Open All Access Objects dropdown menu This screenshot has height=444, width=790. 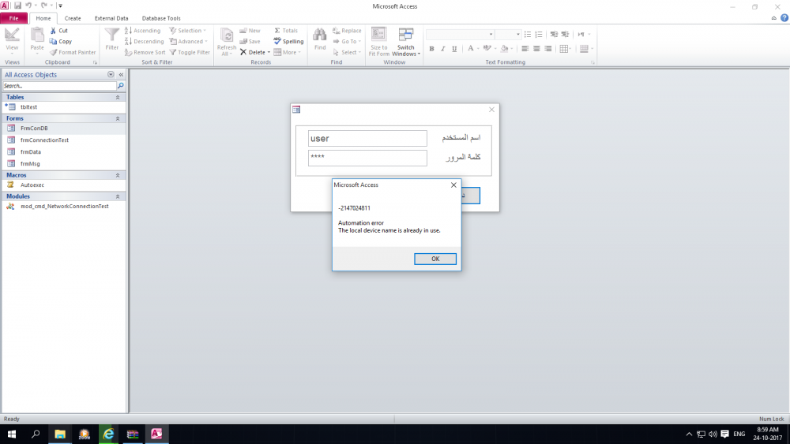[111, 74]
